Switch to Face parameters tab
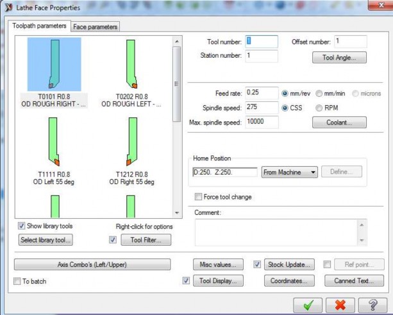The width and height of the screenshot is (393, 315). 95,26
